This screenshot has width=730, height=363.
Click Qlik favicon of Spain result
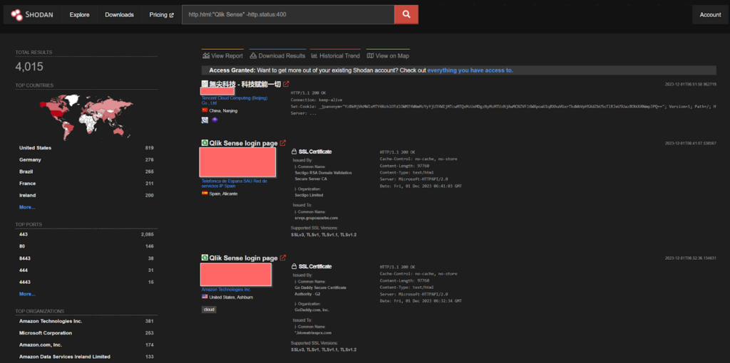205,143
